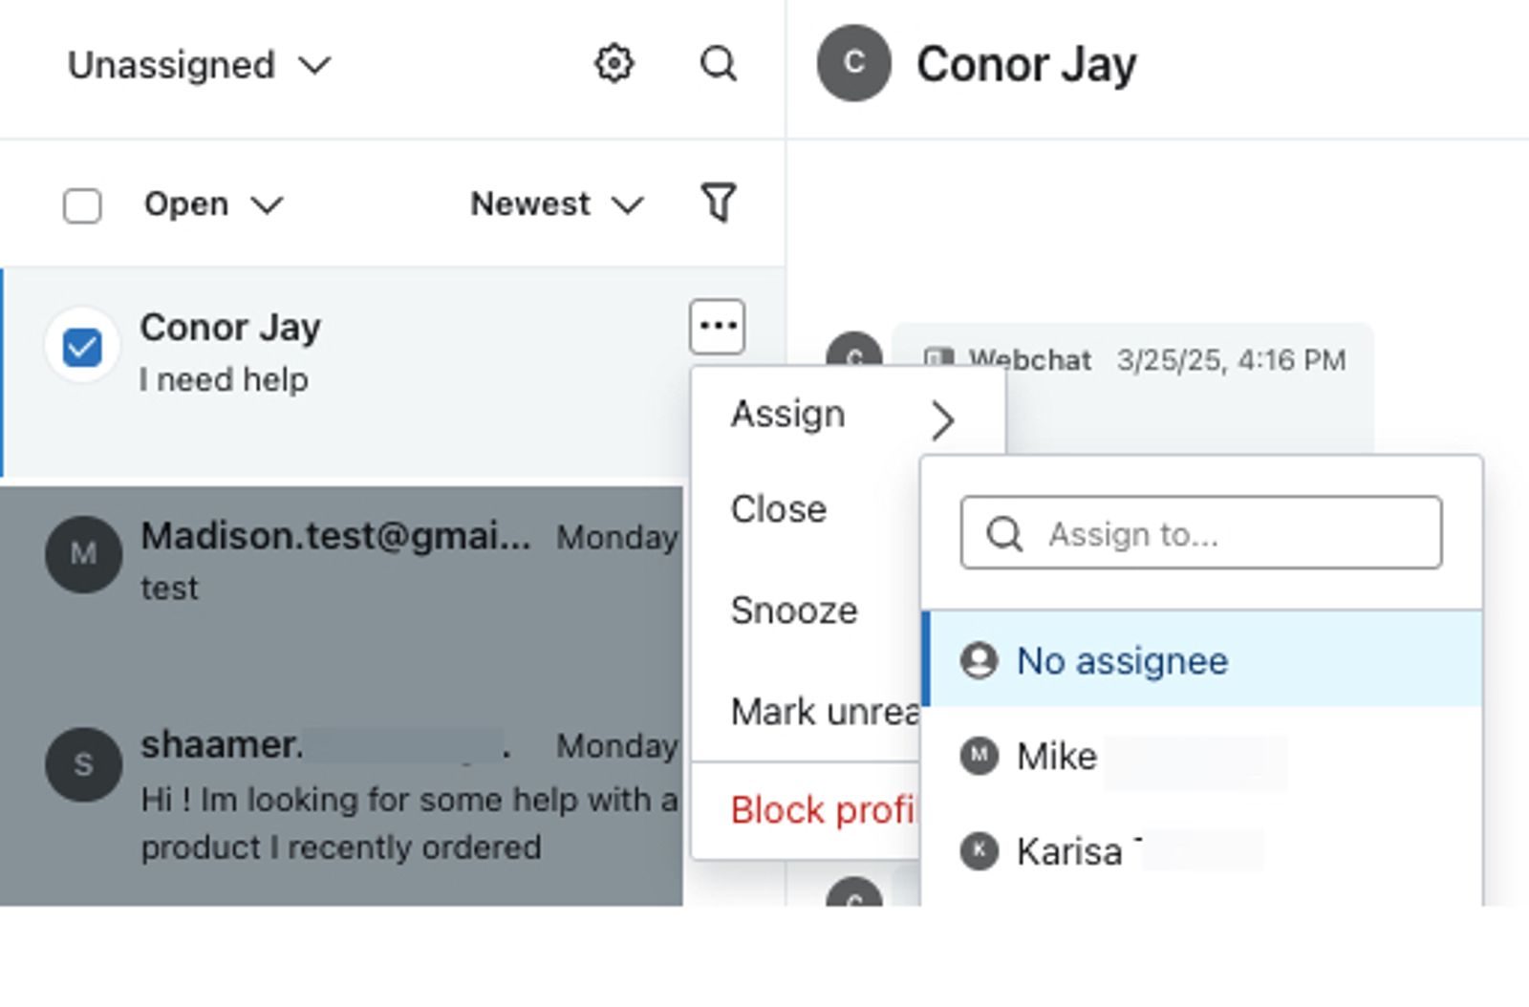Image resolution: width=1529 pixels, height=1007 pixels.
Task: Toggle the select-all conversations checkbox
Action: click(82, 205)
